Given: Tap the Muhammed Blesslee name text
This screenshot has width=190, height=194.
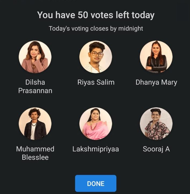Looking at the screenshot, I should [x=35, y=153].
